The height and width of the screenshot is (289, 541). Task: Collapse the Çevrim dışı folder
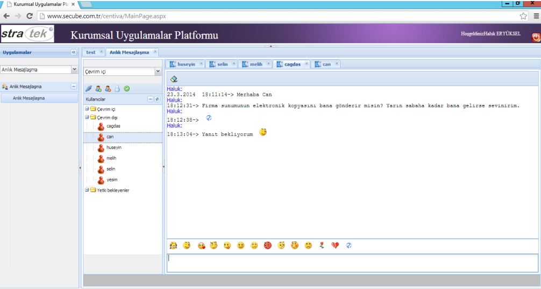[87, 117]
